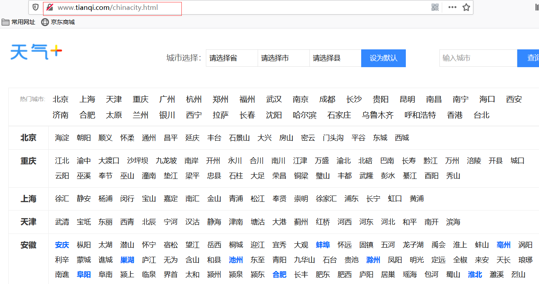Select the 北京 province row heading
The image size is (539, 284).
coord(28,138)
